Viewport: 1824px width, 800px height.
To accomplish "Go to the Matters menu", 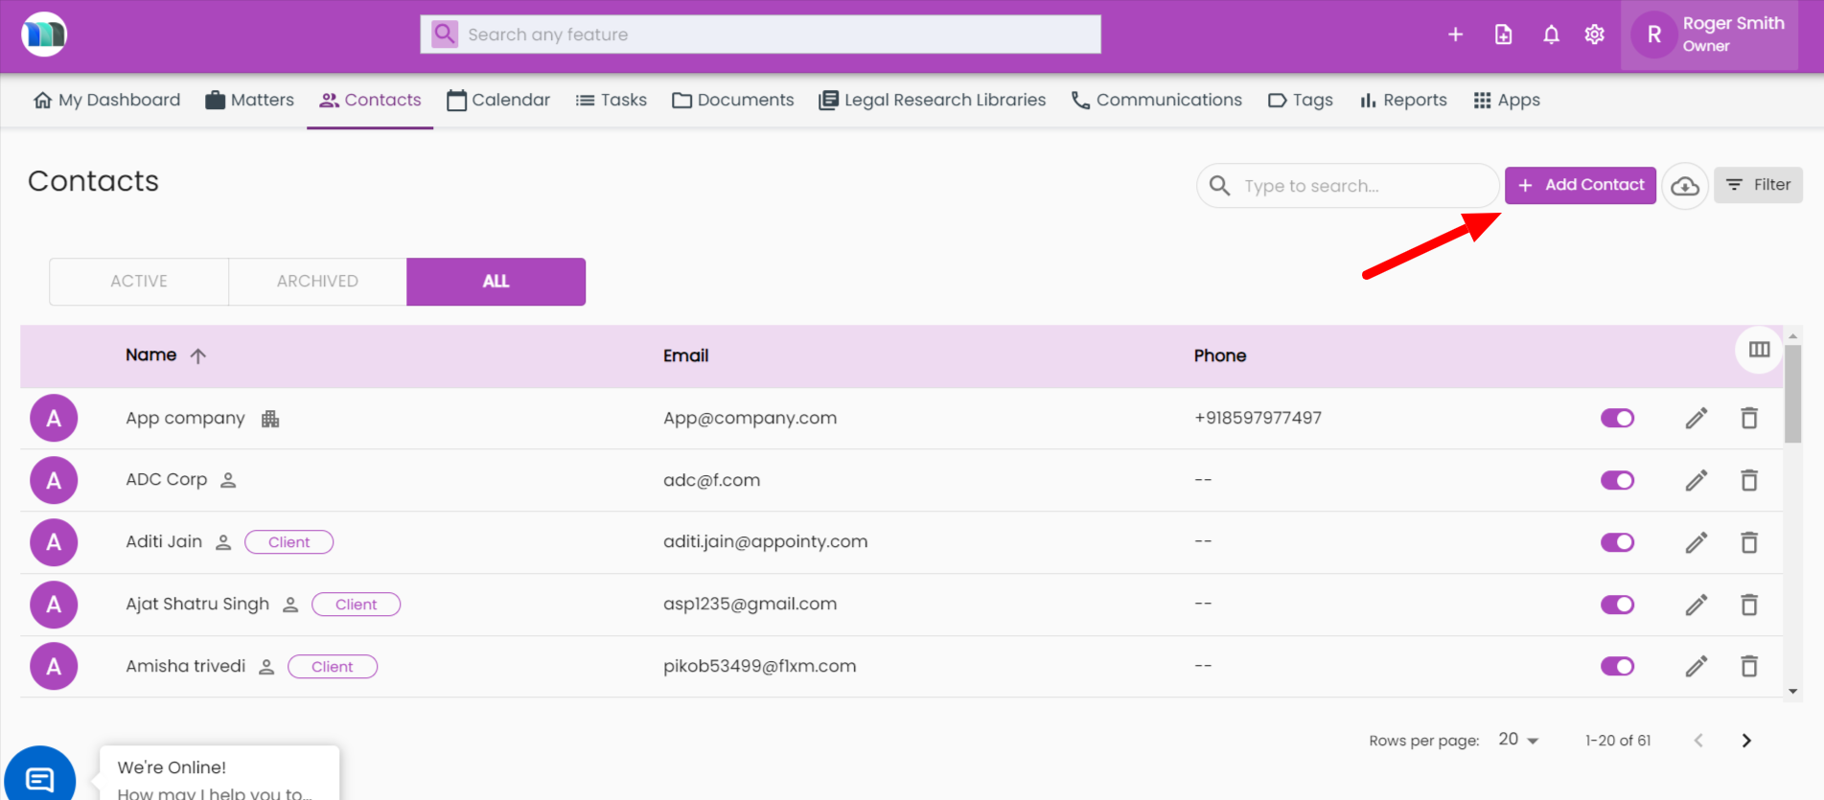I will [x=249, y=101].
